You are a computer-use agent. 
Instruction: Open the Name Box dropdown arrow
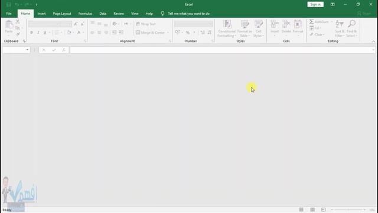pyautogui.click(x=27, y=50)
